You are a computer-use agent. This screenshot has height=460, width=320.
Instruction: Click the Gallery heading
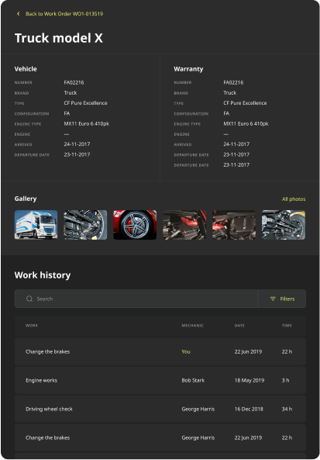[x=26, y=199]
